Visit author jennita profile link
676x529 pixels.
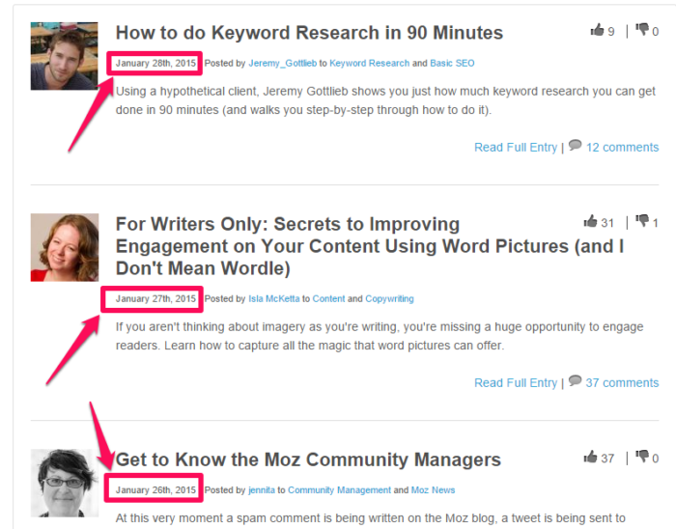click(262, 490)
